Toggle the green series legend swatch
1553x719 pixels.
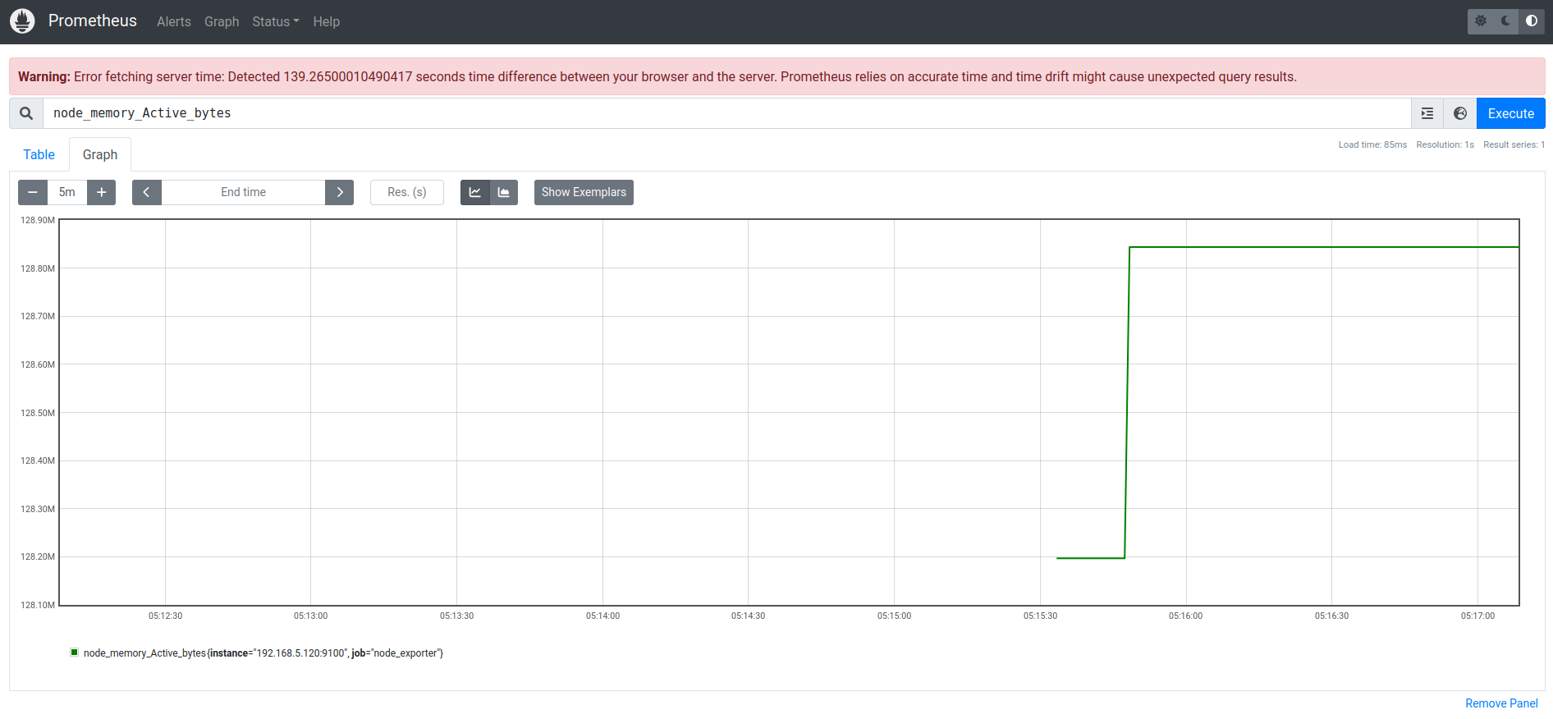click(75, 653)
